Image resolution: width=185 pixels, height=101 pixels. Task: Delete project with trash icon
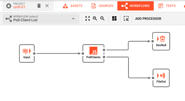[39, 6]
